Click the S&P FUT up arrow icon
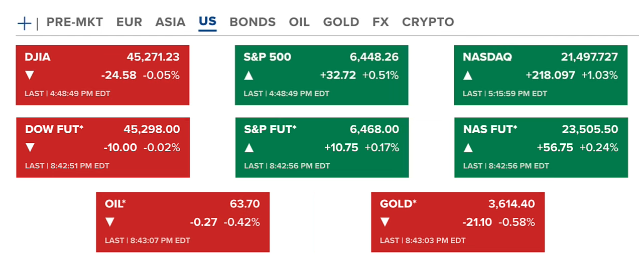Viewport: 639px width, 265px height. [x=249, y=148]
